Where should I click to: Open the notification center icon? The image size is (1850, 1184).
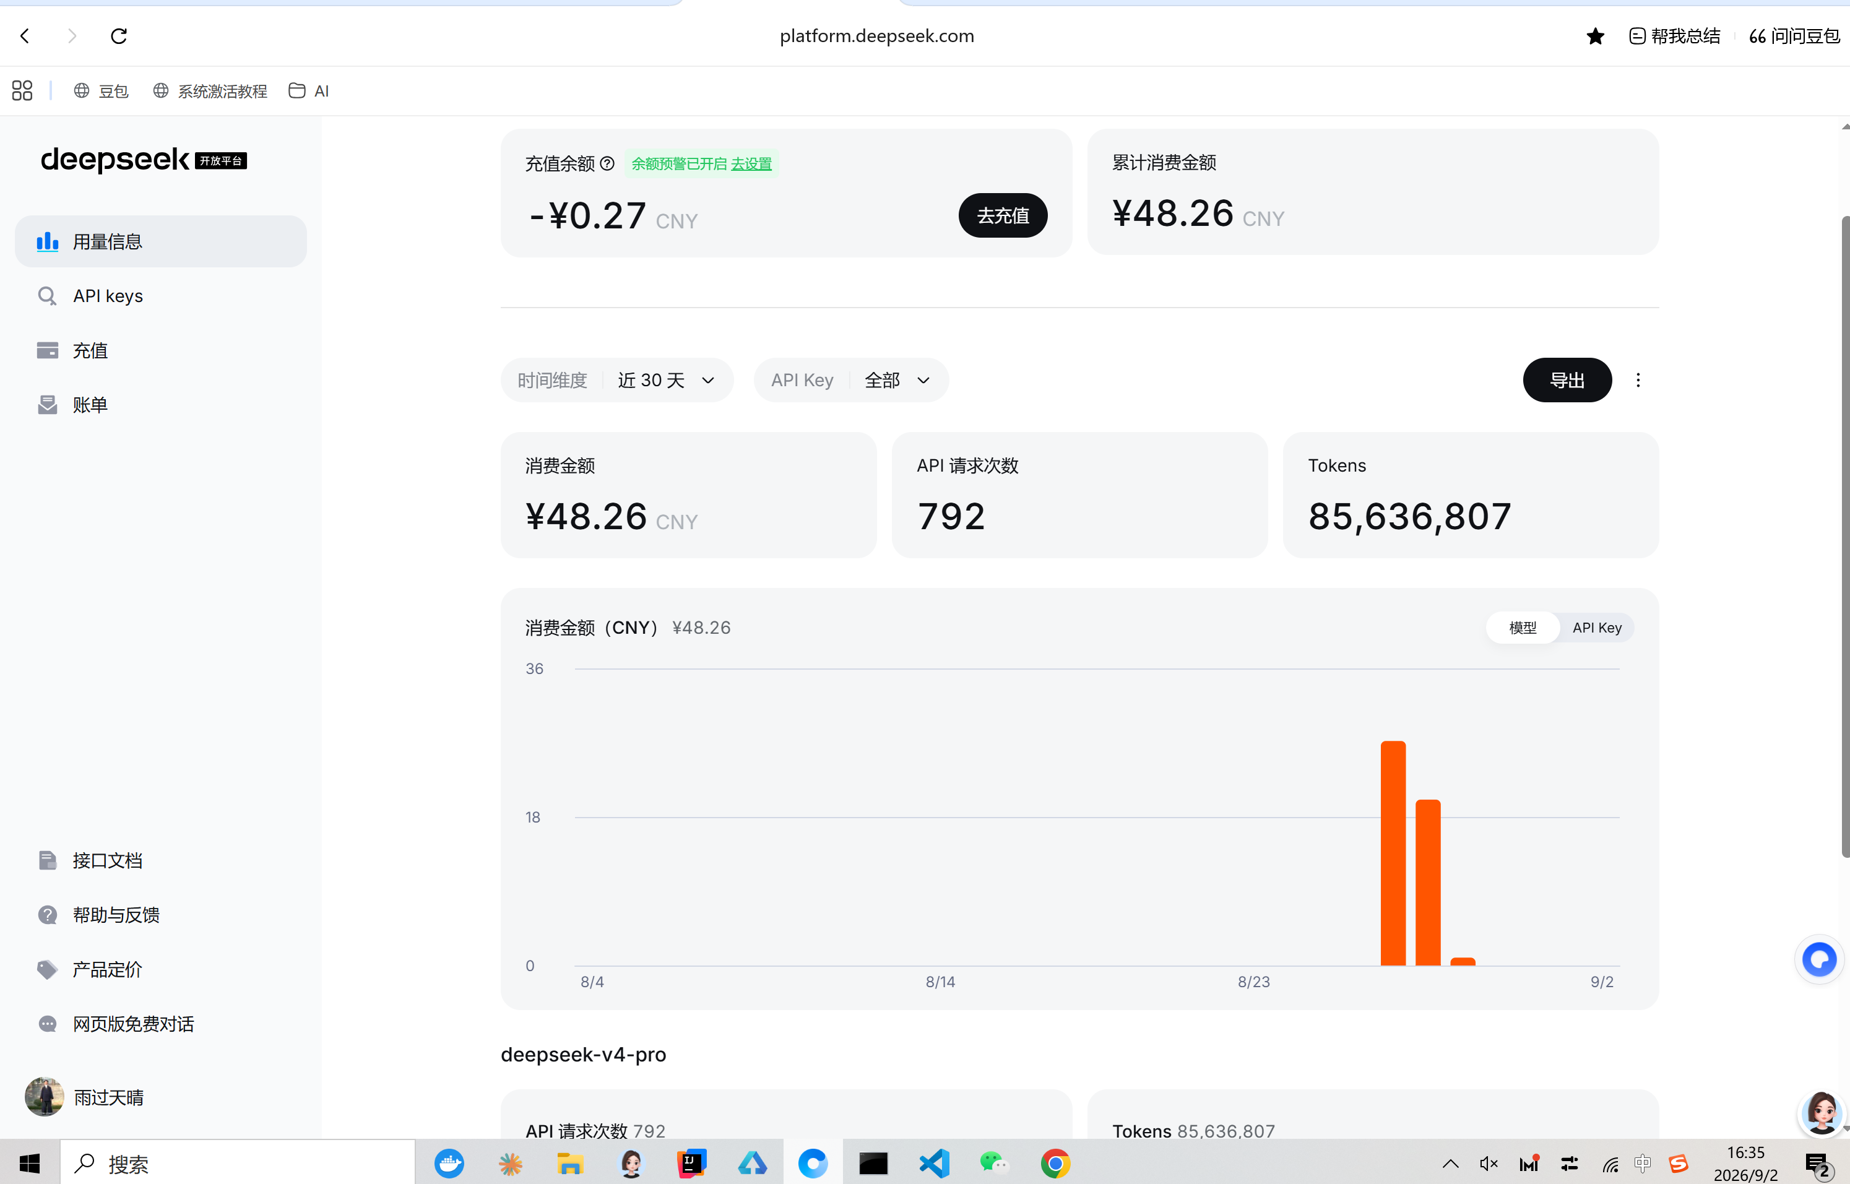tap(1819, 1165)
